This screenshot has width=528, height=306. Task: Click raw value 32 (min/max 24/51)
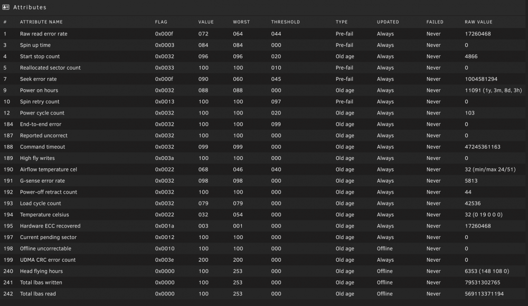point(490,169)
